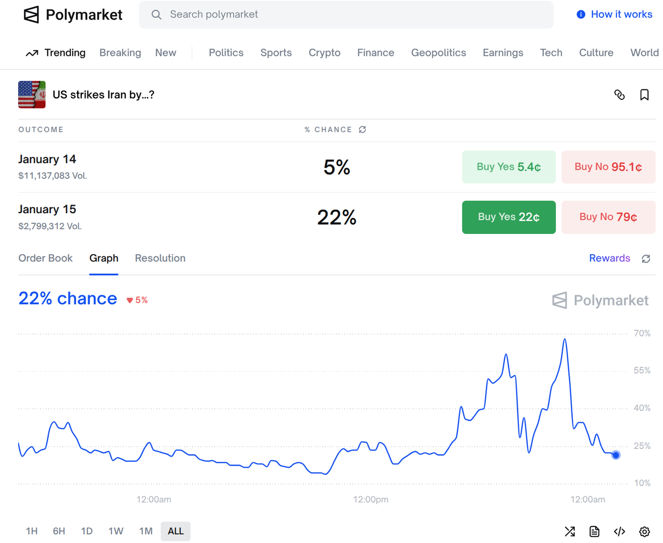This screenshot has height=543, width=663.
Task: Open the graph settings gear
Action: click(x=644, y=532)
